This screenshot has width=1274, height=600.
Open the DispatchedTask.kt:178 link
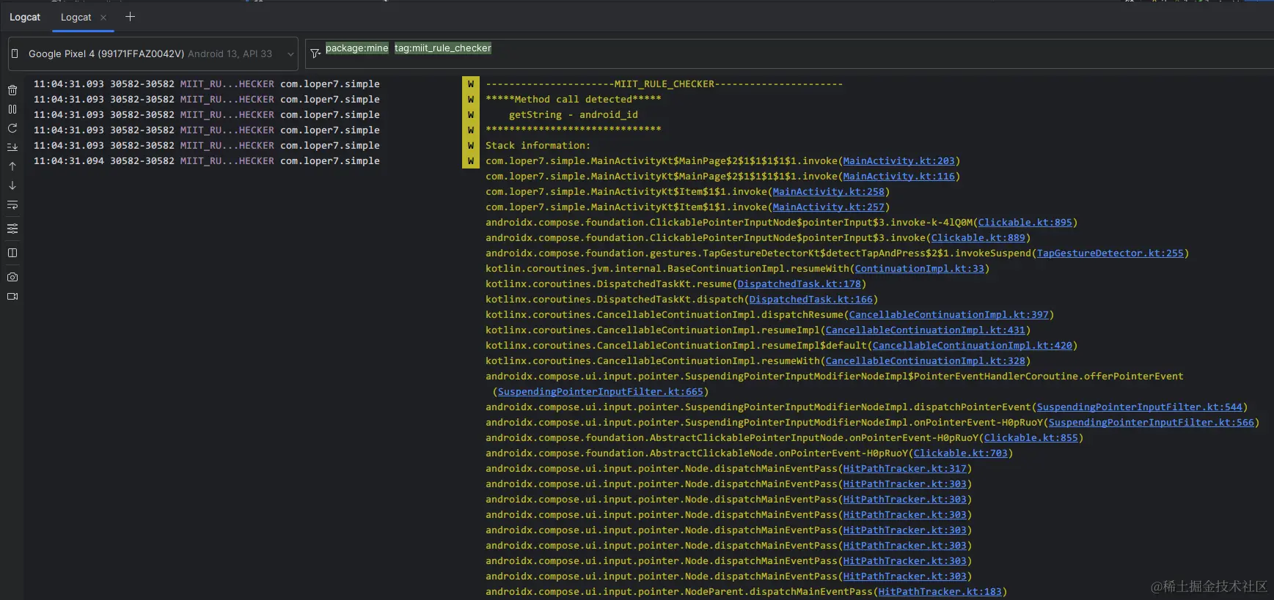(x=799, y=284)
